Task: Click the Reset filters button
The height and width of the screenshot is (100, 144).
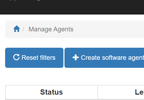Action: coord(34,58)
